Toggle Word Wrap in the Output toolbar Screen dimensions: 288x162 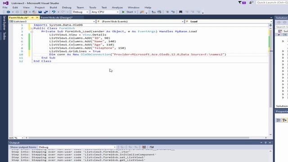coord(152,147)
